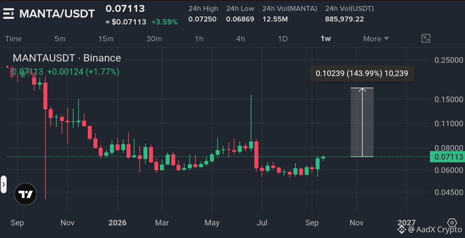Click the 0.07113 current price label on axis
The height and width of the screenshot is (238, 465).
click(447, 157)
